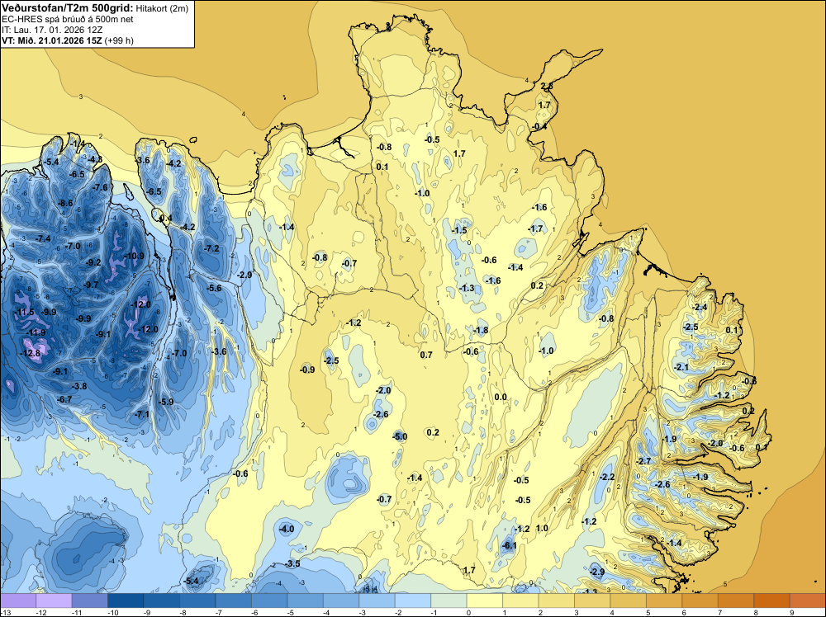Select the legend swatch between -13 and -12
This screenshot has height=617, width=826.
coord(18,601)
